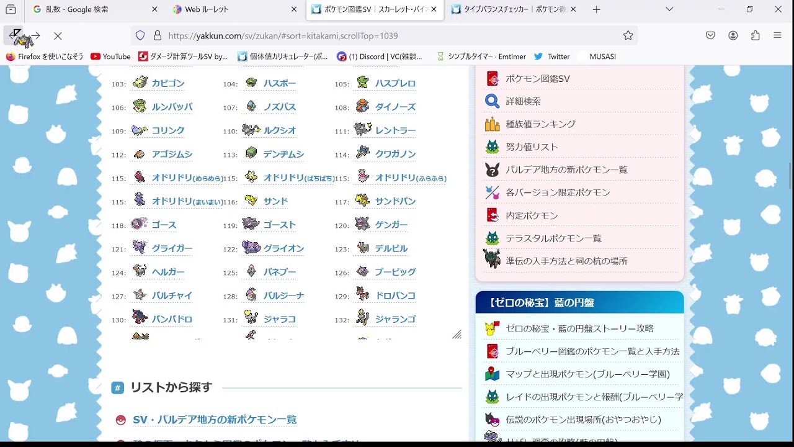Click the 詳細検索 magnifying glass icon
This screenshot has height=447, width=794.
click(492, 101)
